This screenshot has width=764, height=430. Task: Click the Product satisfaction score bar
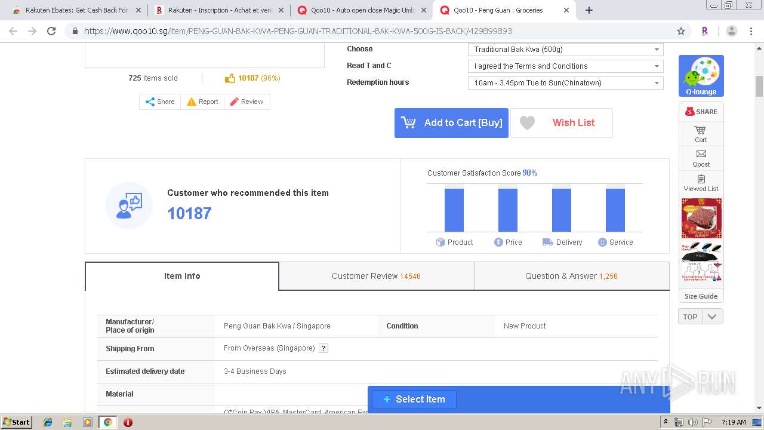coord(454,210)
